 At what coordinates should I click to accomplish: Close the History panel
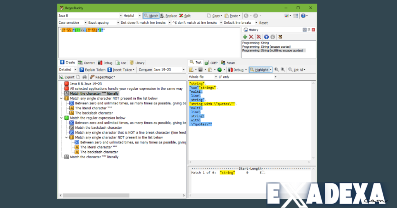pos(313,30)
